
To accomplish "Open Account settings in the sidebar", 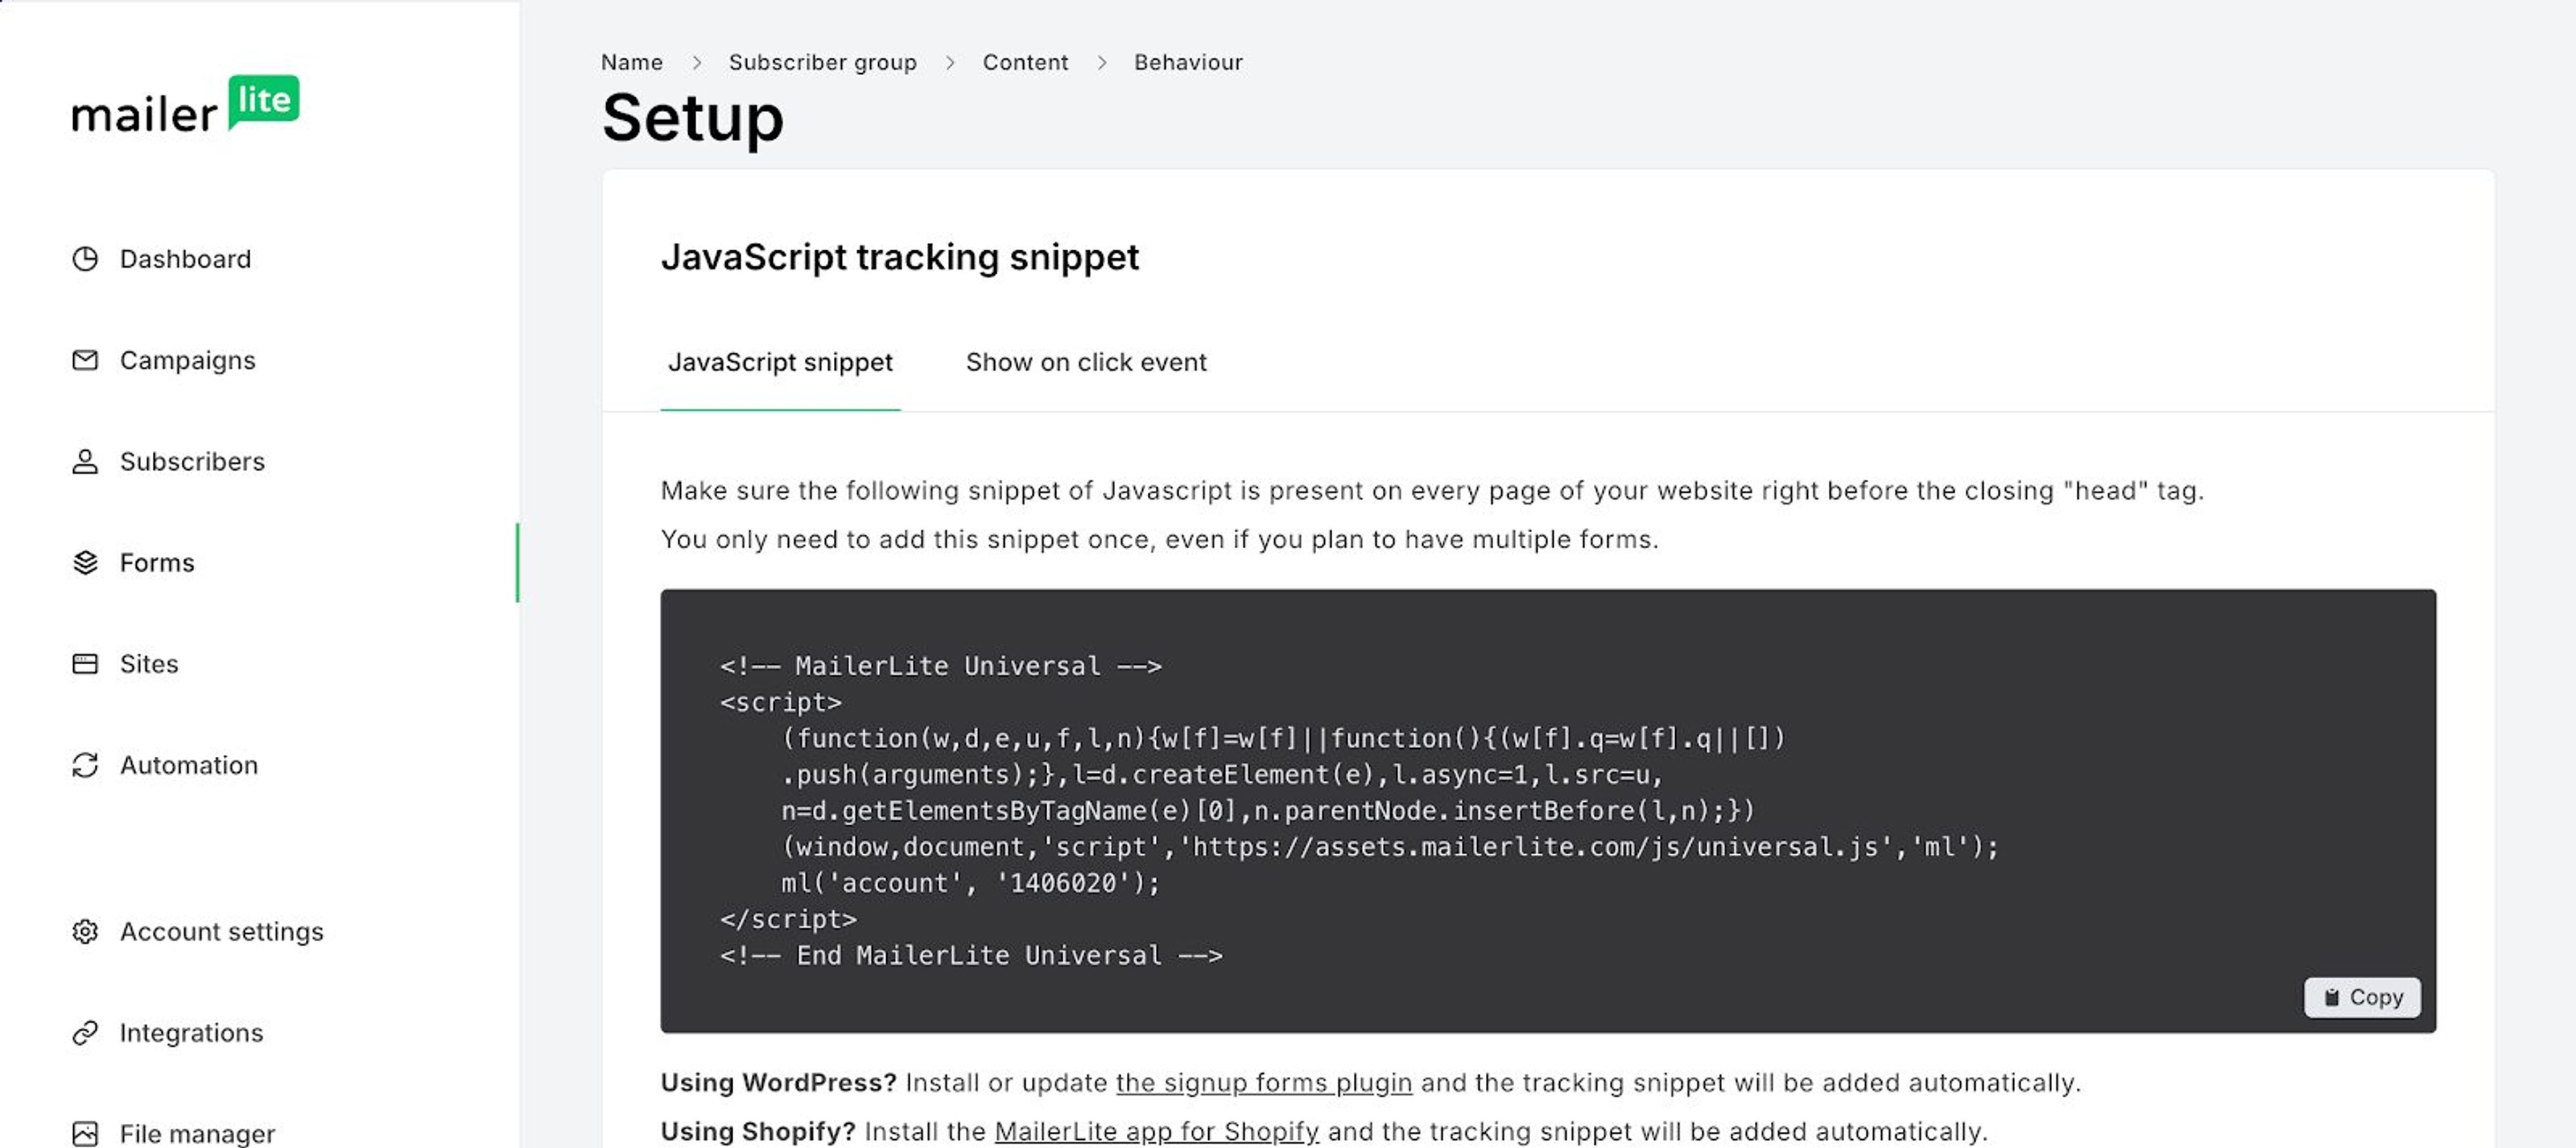I will [222, 931].
